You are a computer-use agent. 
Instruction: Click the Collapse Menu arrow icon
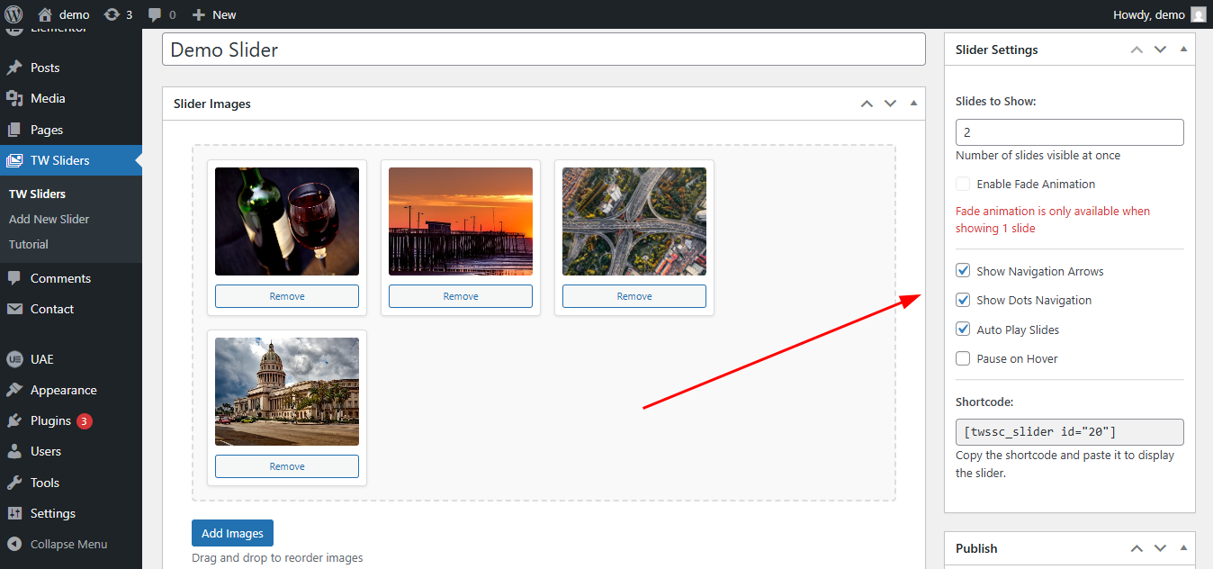(14, 544)
